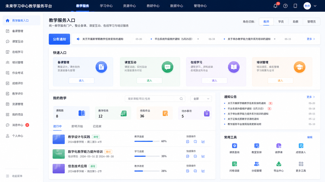Expand the user account dropdown arrow

[315, 6]
